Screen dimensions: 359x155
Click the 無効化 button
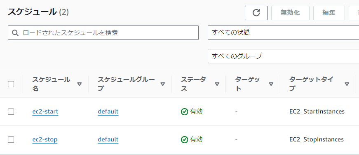[x=290, y=13]
